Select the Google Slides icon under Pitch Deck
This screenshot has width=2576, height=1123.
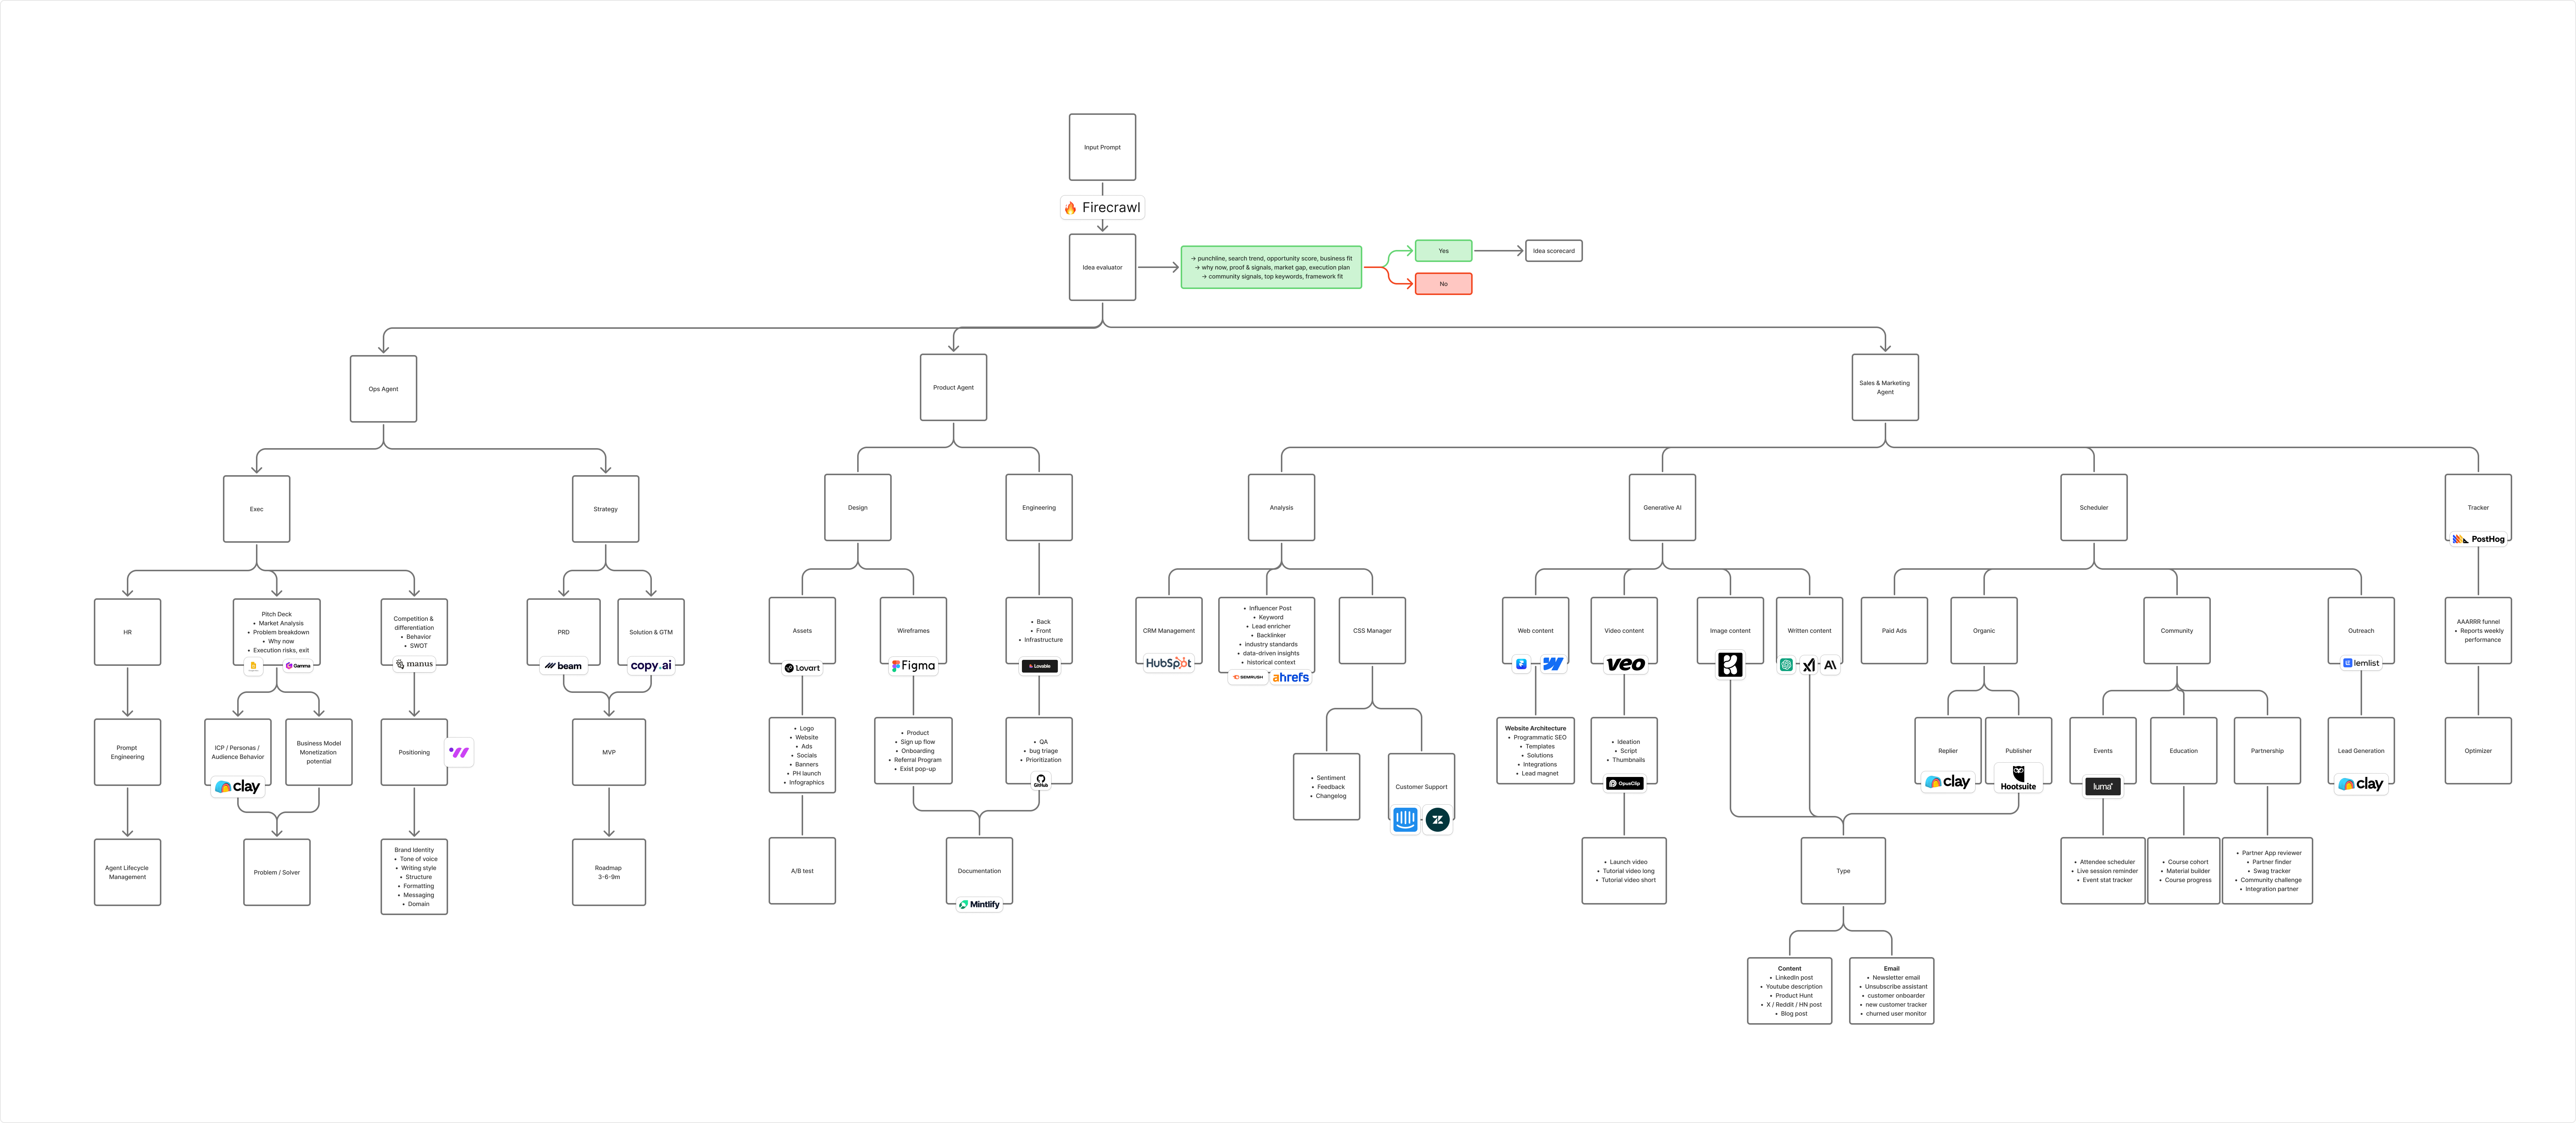coord(253,665)
